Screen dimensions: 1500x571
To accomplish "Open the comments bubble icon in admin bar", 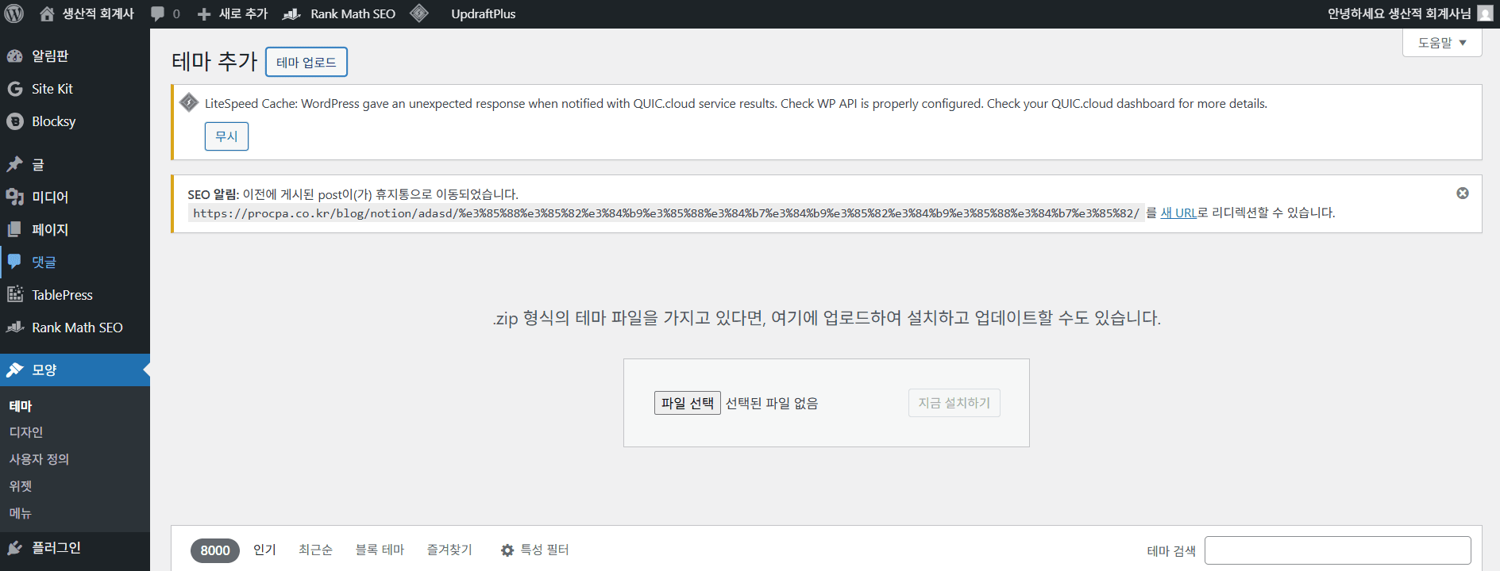I will pyautogui.click(x=158, y=13).
